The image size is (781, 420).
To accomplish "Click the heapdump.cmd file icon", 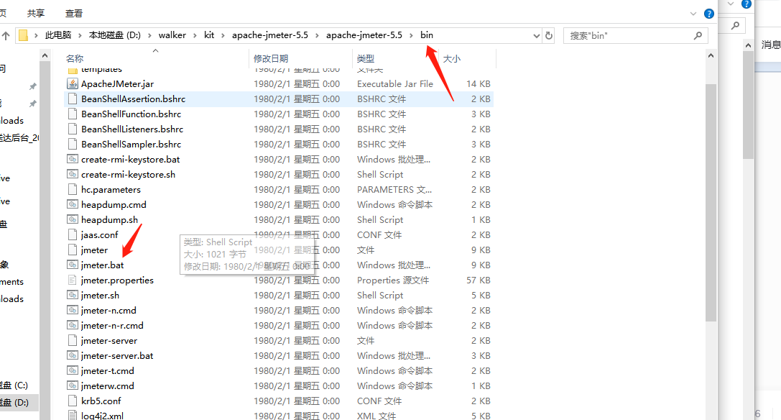I will (x=73, y=204).
